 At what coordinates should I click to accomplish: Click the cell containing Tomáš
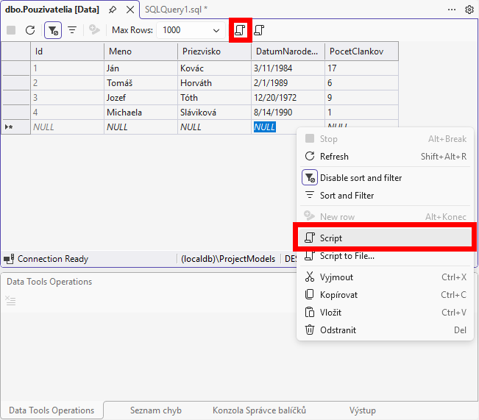[x=141, y=83]
